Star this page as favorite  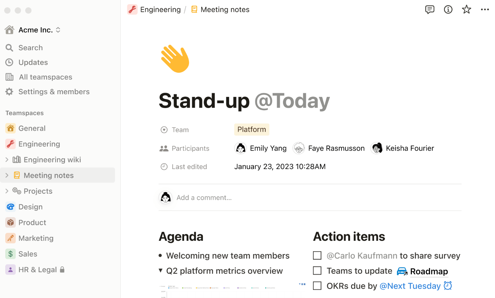point(466,10)
